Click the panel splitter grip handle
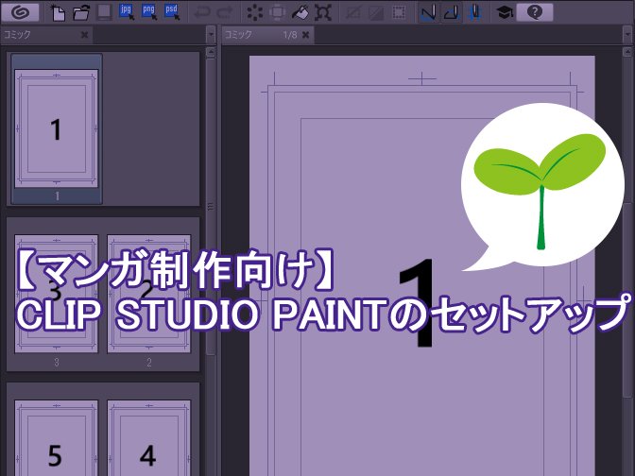 [x=211, y=207]
